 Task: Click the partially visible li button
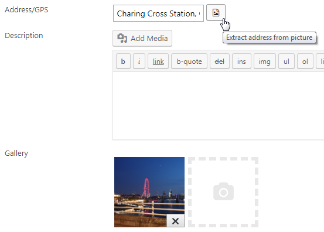pyautogui.click(x=320, y=61)
